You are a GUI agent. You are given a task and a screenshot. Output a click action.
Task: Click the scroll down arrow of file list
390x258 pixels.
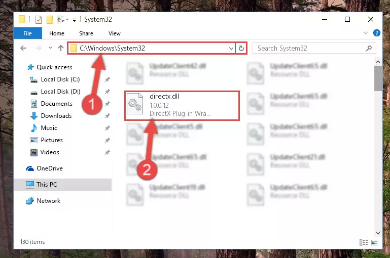[x=378, y=233]
